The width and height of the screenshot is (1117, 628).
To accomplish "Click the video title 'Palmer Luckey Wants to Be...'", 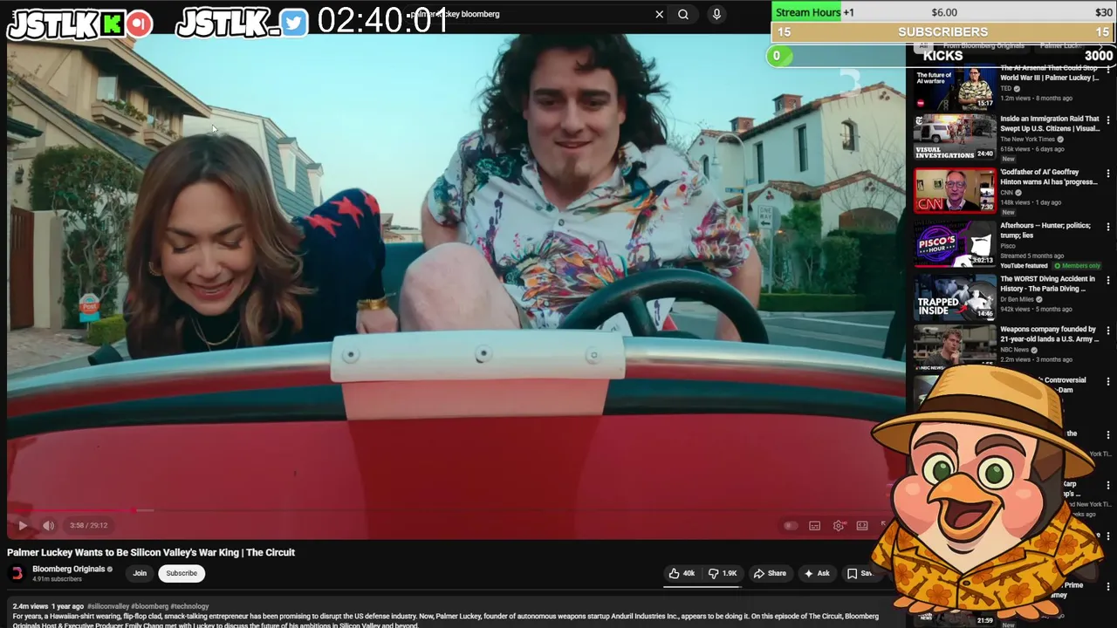I will click(151, 552).
